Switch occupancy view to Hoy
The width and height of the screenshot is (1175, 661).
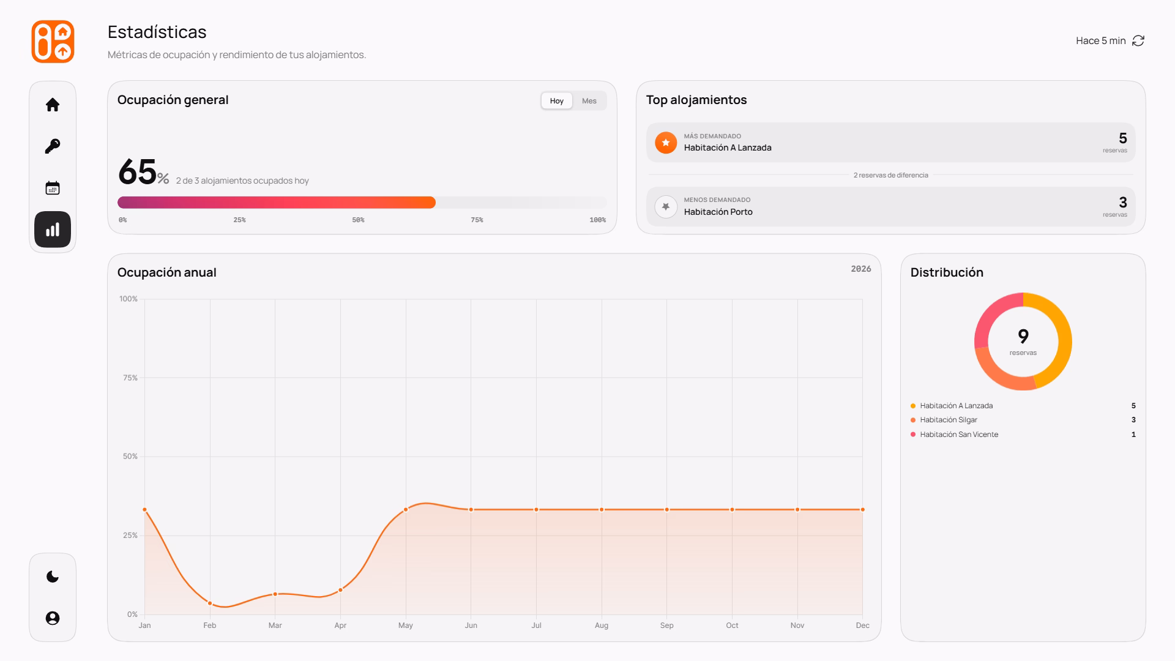click(x=556, y=101)
